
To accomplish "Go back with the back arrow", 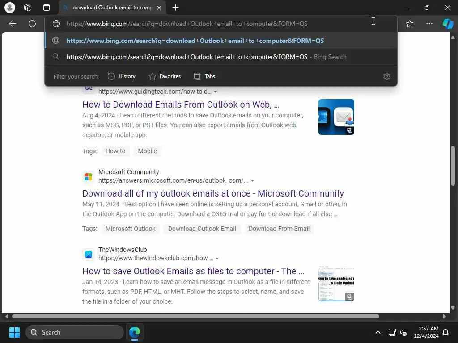I will coord(12,24).
